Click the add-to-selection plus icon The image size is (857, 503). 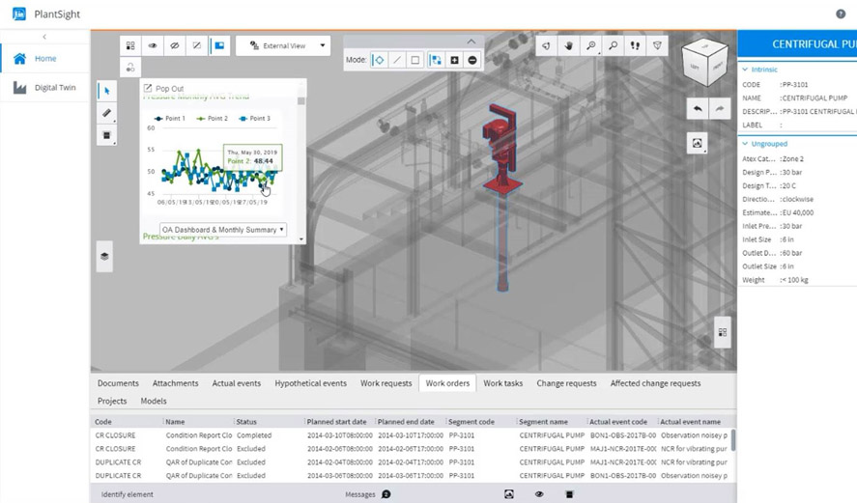pyautogui.click(x=454, y=60)
